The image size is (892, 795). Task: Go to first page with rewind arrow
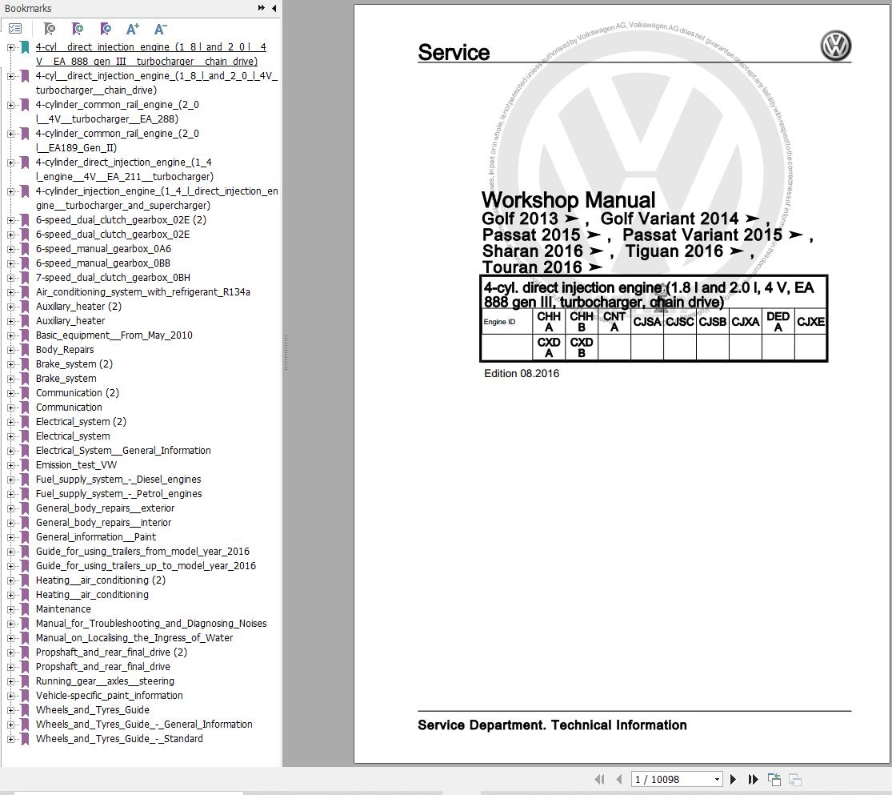599,779
